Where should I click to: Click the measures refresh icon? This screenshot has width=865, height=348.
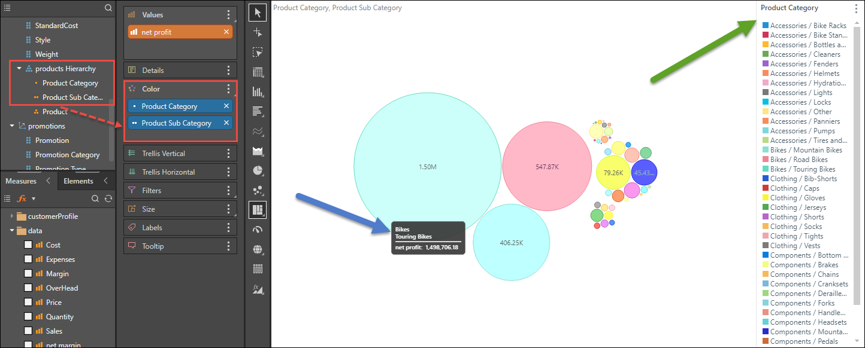pos(108,199)
